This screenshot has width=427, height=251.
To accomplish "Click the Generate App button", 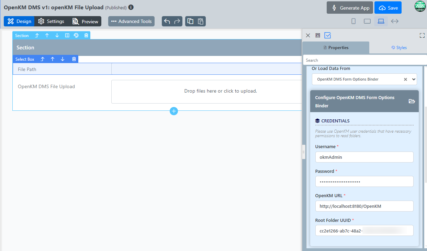I will (x=350, y=8).
